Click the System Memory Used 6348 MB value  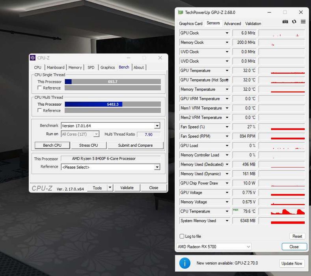pyautogui.click(x=244, y=220)
